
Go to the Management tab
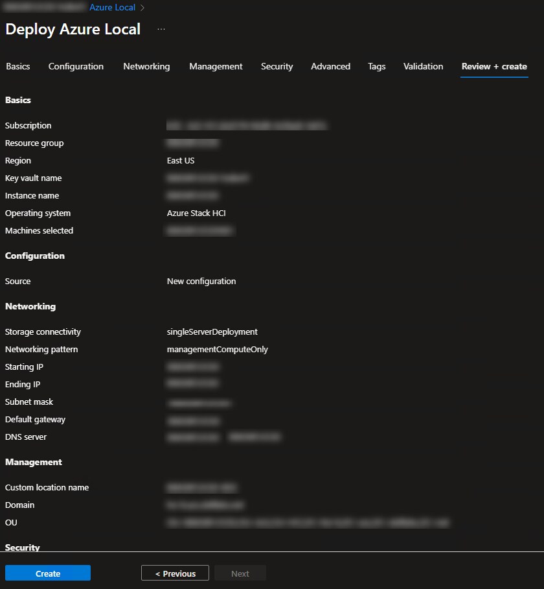[216, 66]
